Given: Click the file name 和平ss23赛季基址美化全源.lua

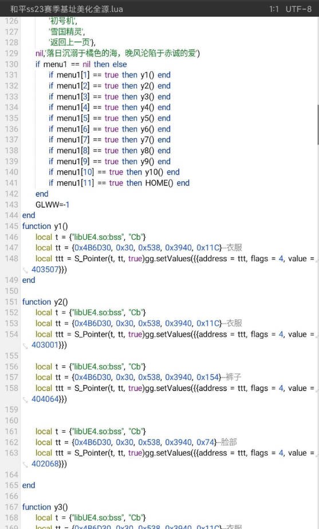Looking at the screenshot, I should (x=66, y=9).
